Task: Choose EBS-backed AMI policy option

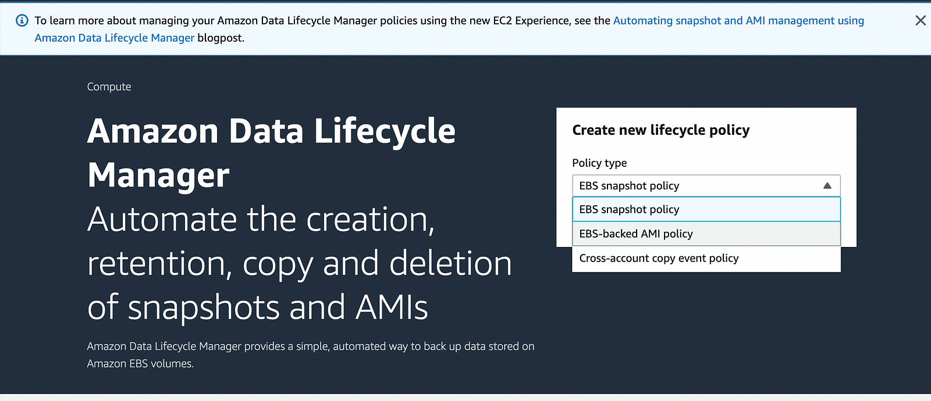Action: point(706,234)
